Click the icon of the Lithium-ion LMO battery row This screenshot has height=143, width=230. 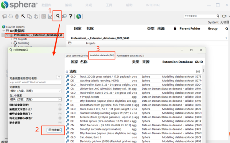pyautogui.click(x=67, y=89)
